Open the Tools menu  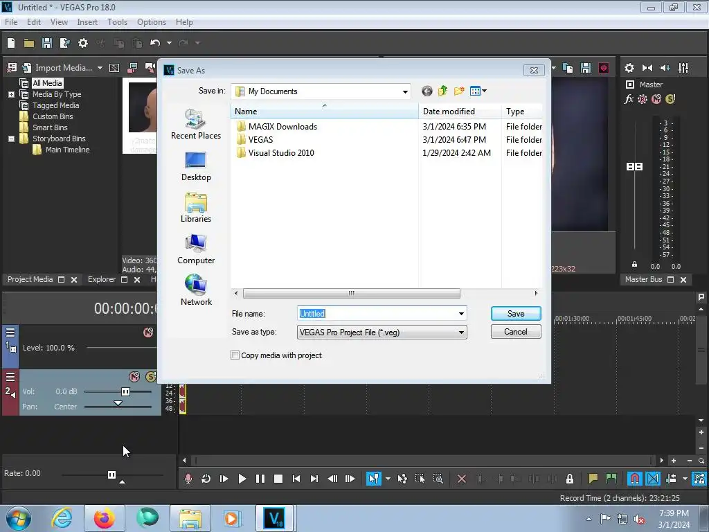click(x=117, y=22)
